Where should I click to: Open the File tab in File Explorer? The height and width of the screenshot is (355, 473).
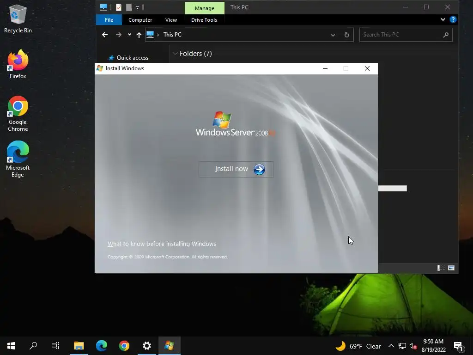coord(109,20)
